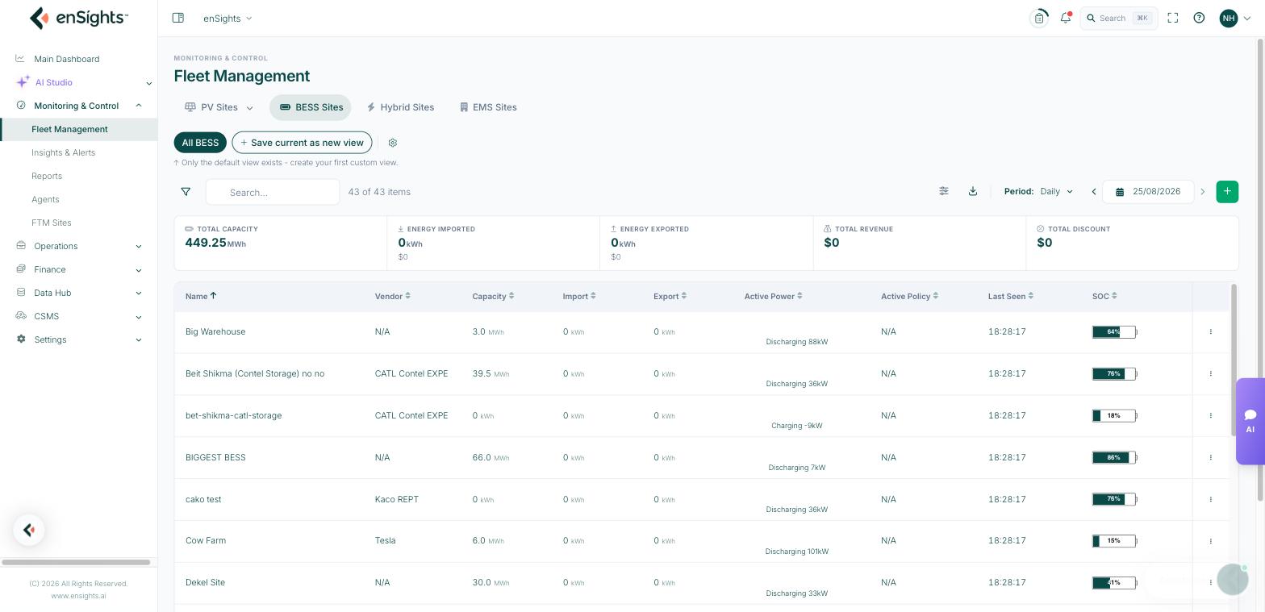Switch to the EMS Sites tab
The image size is (1265, 612).
tap(488, 107)
